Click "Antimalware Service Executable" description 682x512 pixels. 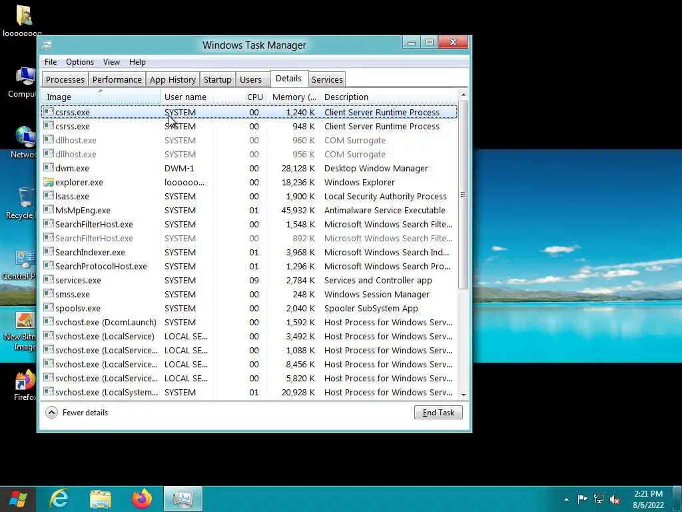pos(384,210)
